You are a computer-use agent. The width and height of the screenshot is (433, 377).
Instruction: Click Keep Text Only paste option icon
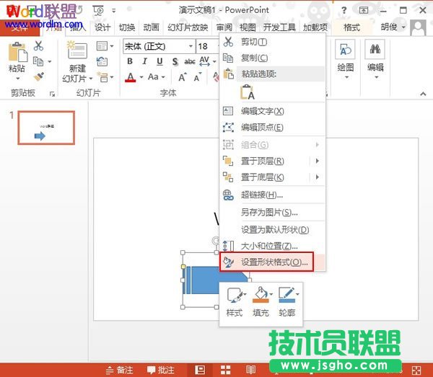pyautogui.click(x=247, y=92)
